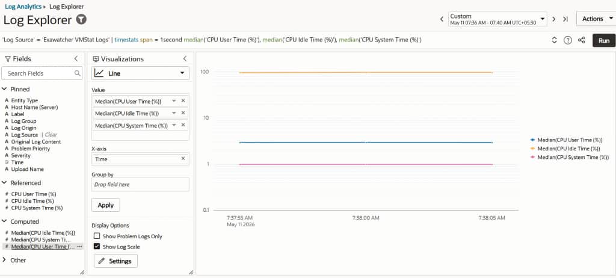Viewport: 616px width, 278px height.
Task: Go to previous time range arrow
Action: pyautogui.click(x=442, y=19)
